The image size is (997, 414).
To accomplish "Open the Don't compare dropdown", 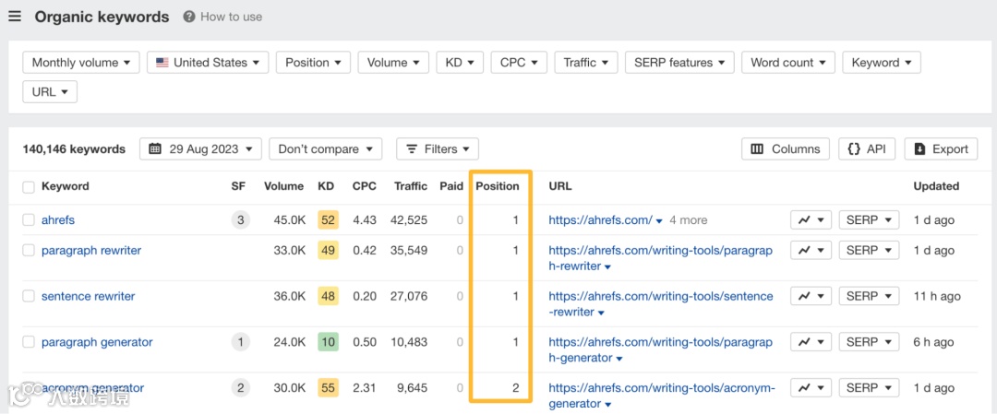I will tap(326, 149).
